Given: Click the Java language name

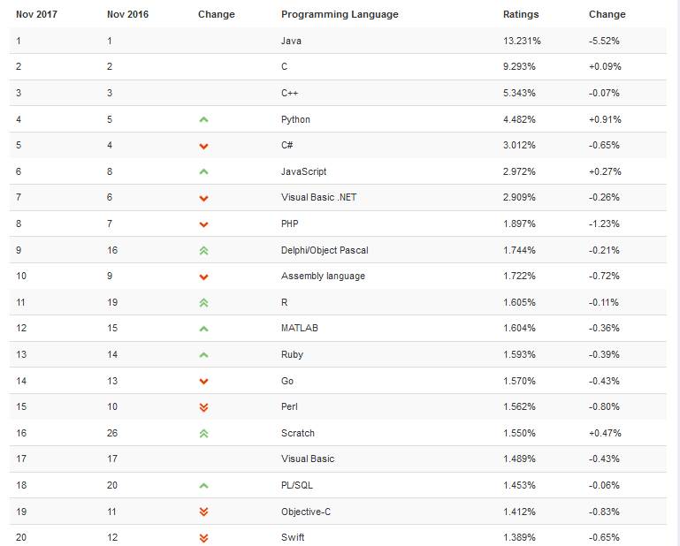Looking at the screenshot, I should (291, 41).
